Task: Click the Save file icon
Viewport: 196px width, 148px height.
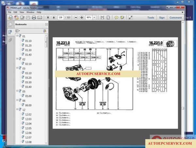Action: pos(28,18)
